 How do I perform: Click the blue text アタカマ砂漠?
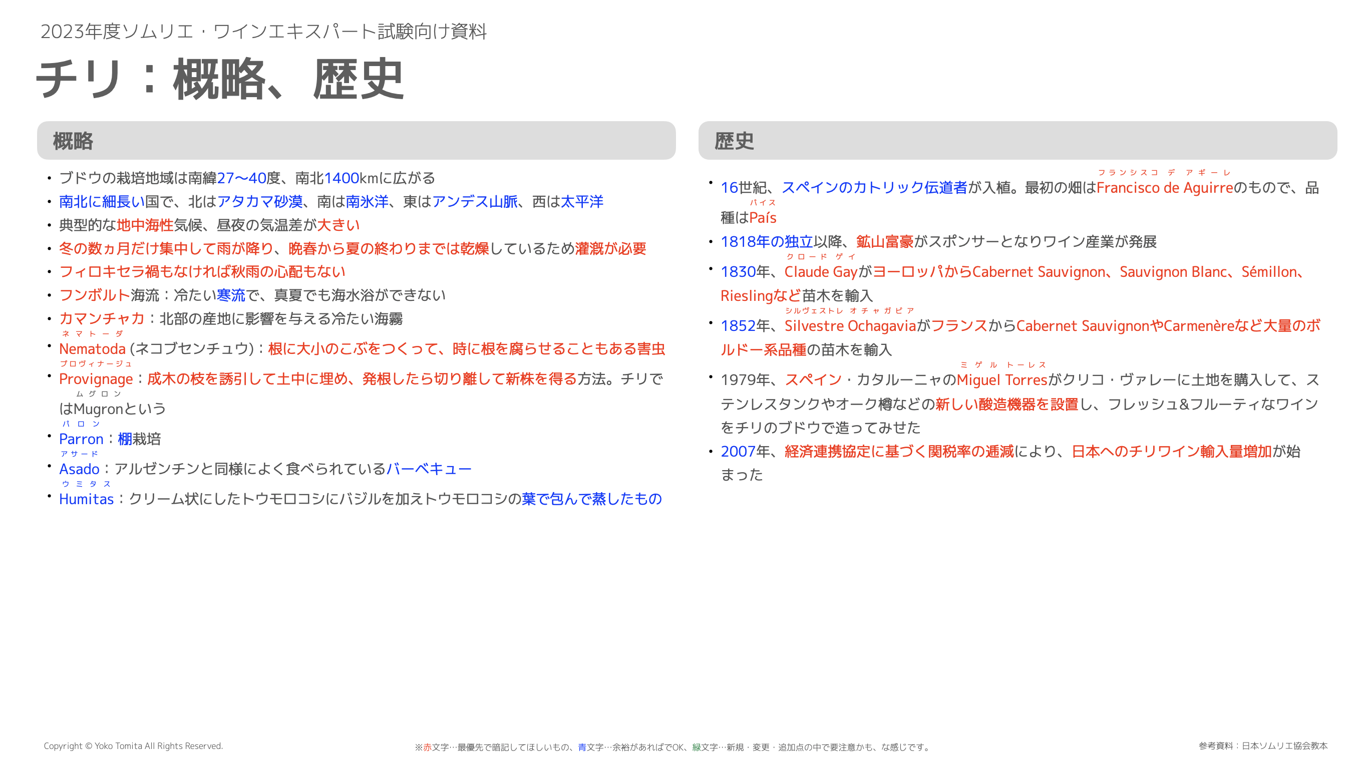(260, 201)
